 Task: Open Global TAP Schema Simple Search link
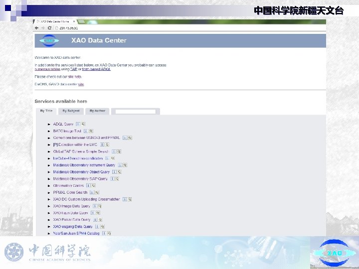pyautogui.click(x=81, y=151)
